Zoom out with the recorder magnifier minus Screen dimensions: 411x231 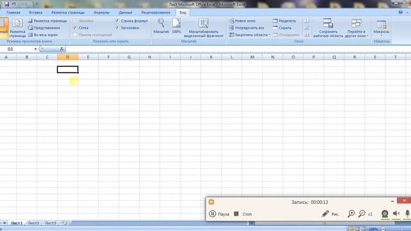362,214
